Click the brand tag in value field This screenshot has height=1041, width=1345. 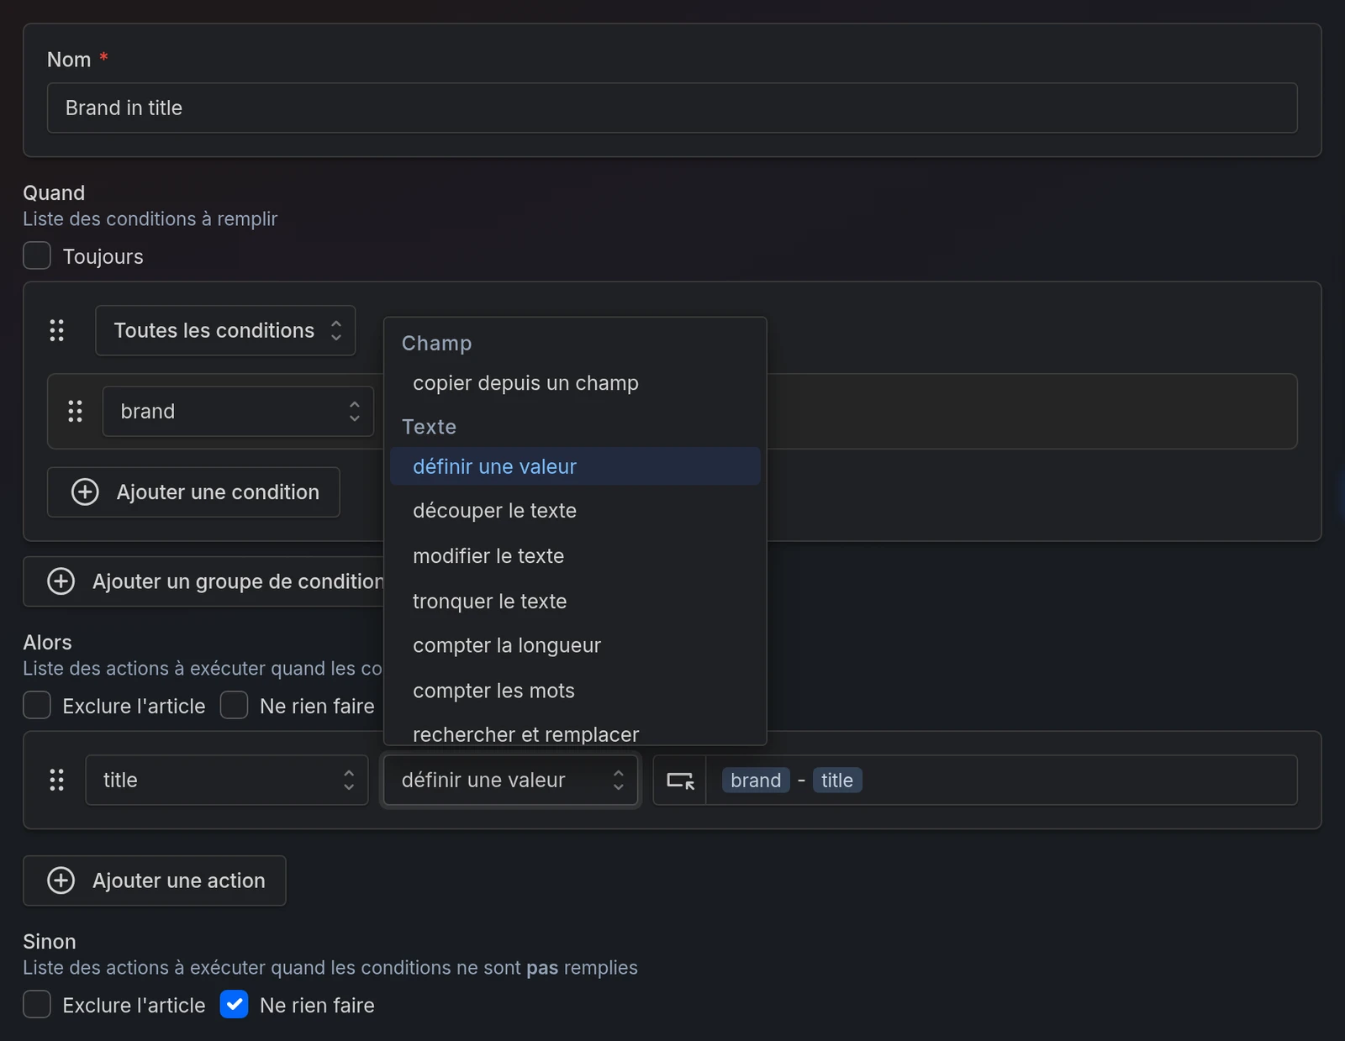(756, 781)
